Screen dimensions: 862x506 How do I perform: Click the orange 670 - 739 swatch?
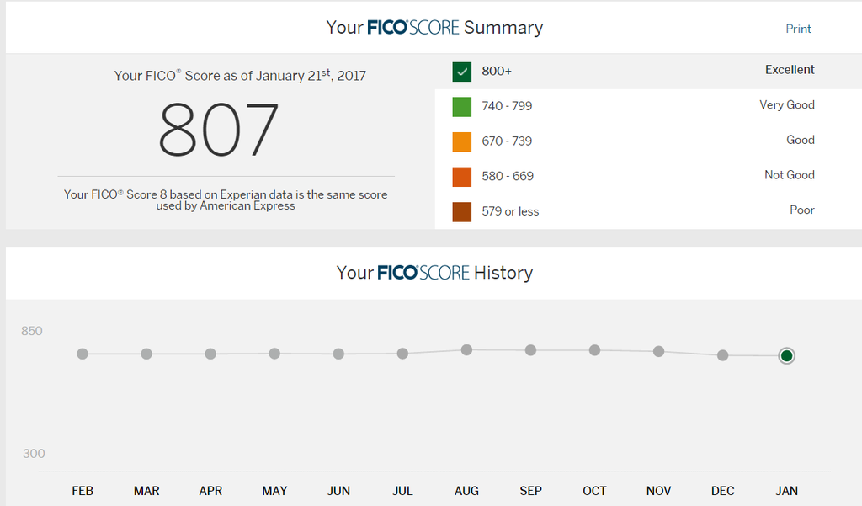coord(462,142)
